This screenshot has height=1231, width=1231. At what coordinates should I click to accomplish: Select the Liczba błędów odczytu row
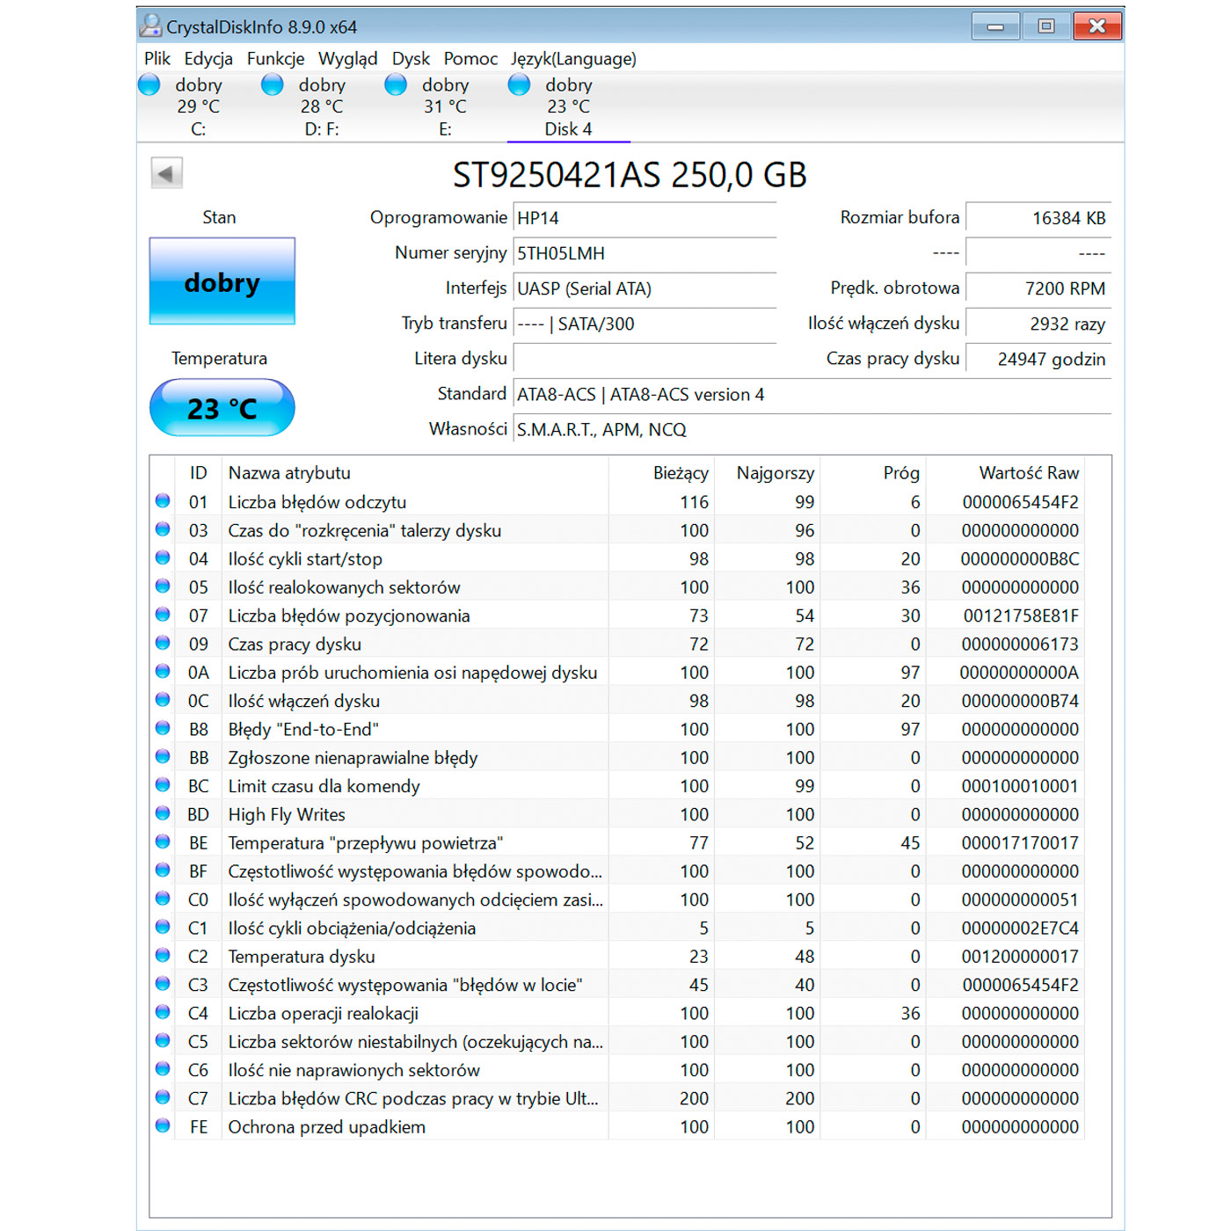[618, 501]
